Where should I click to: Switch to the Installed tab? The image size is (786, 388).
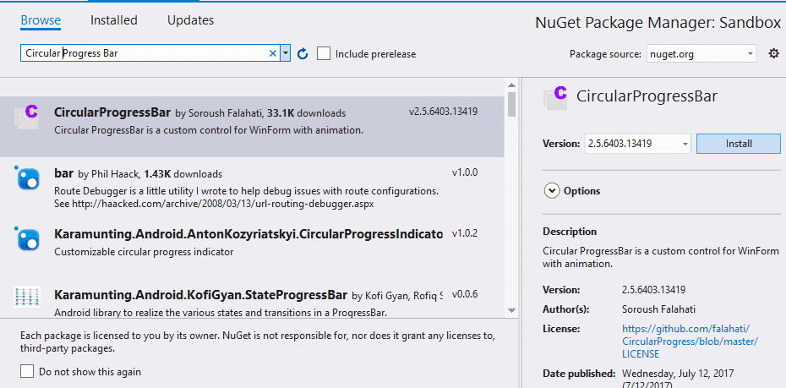[113, 19]
